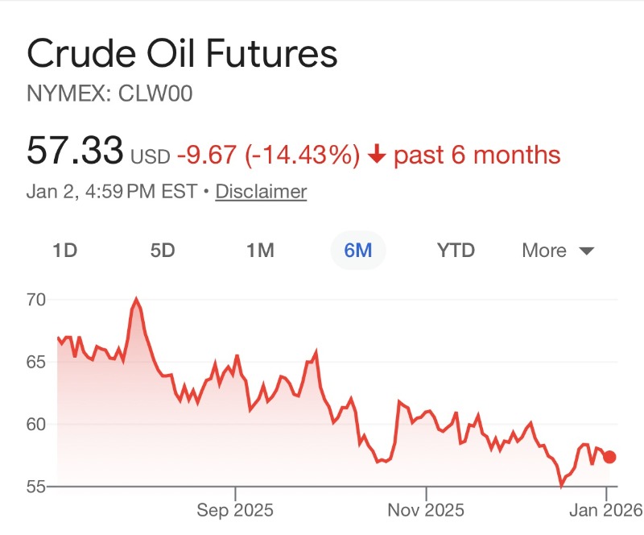Select the 5D range tab
The height and width of the screenshot is (535, 644).
[x=163, y=251]
